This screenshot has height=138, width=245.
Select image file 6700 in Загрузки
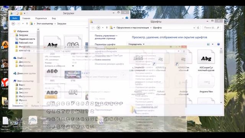(73, 76)
